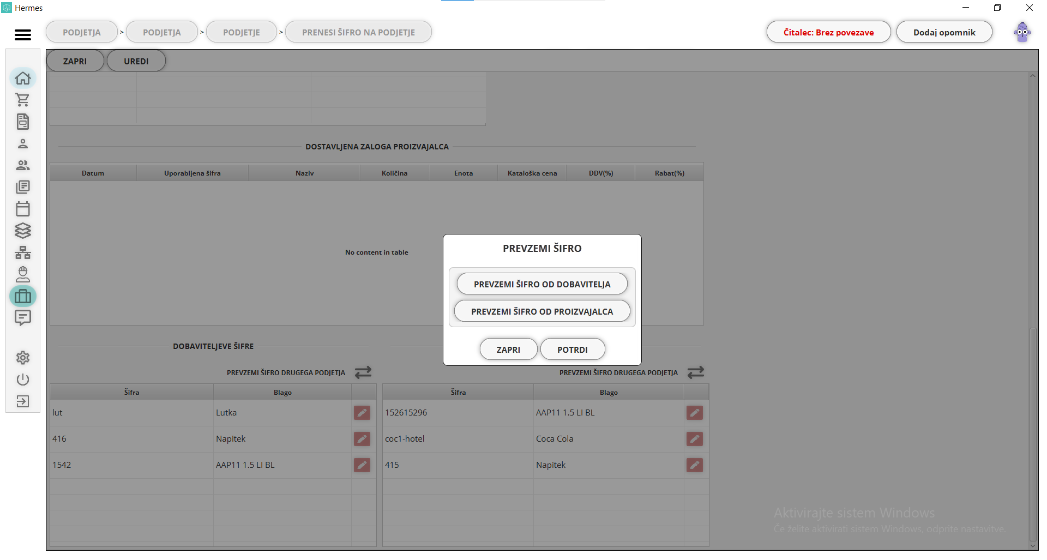Open settings gear in sidebar
1047x560 pixels.
pos(23,358)
